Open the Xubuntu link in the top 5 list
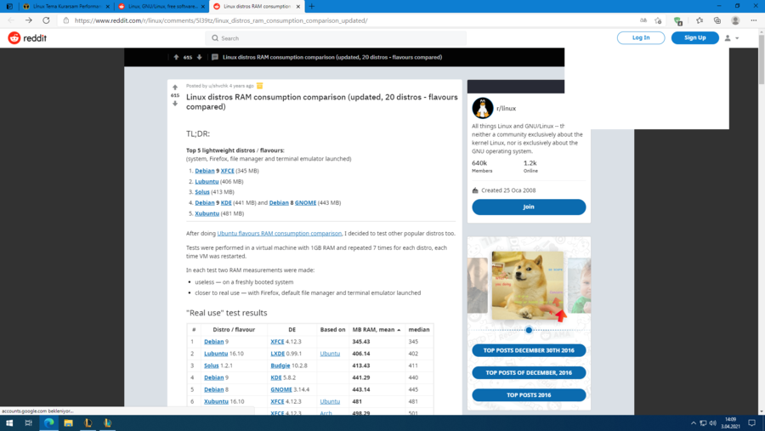 click(207, 213)
